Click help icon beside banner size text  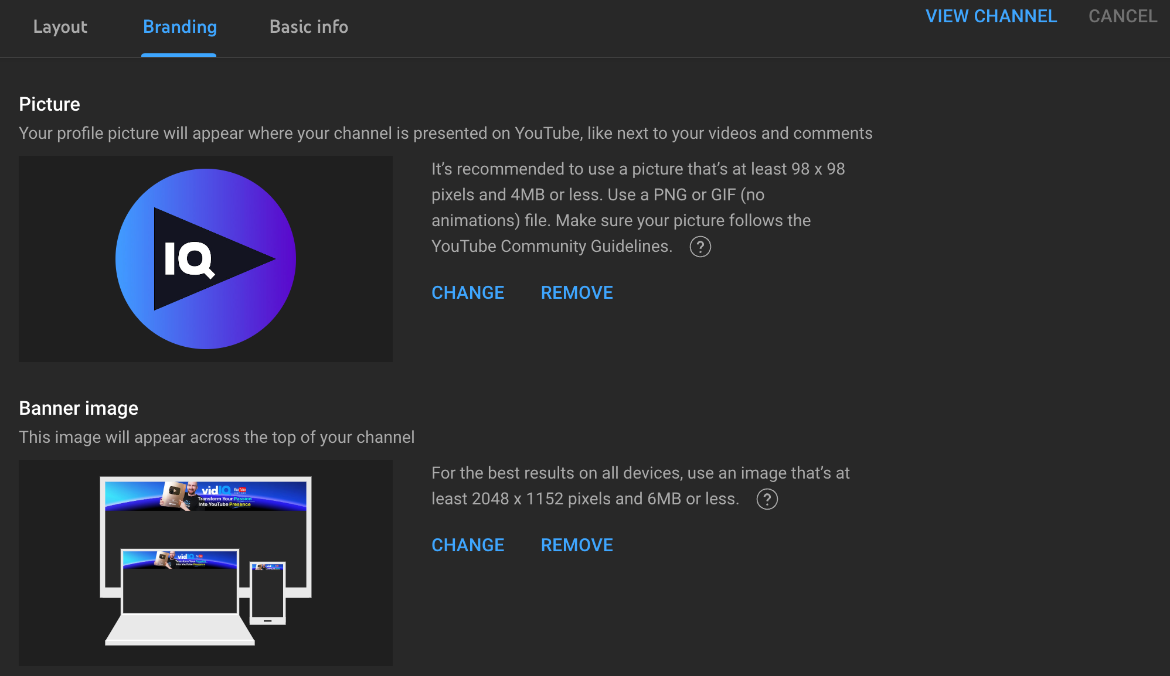click(x=767, y=499)
